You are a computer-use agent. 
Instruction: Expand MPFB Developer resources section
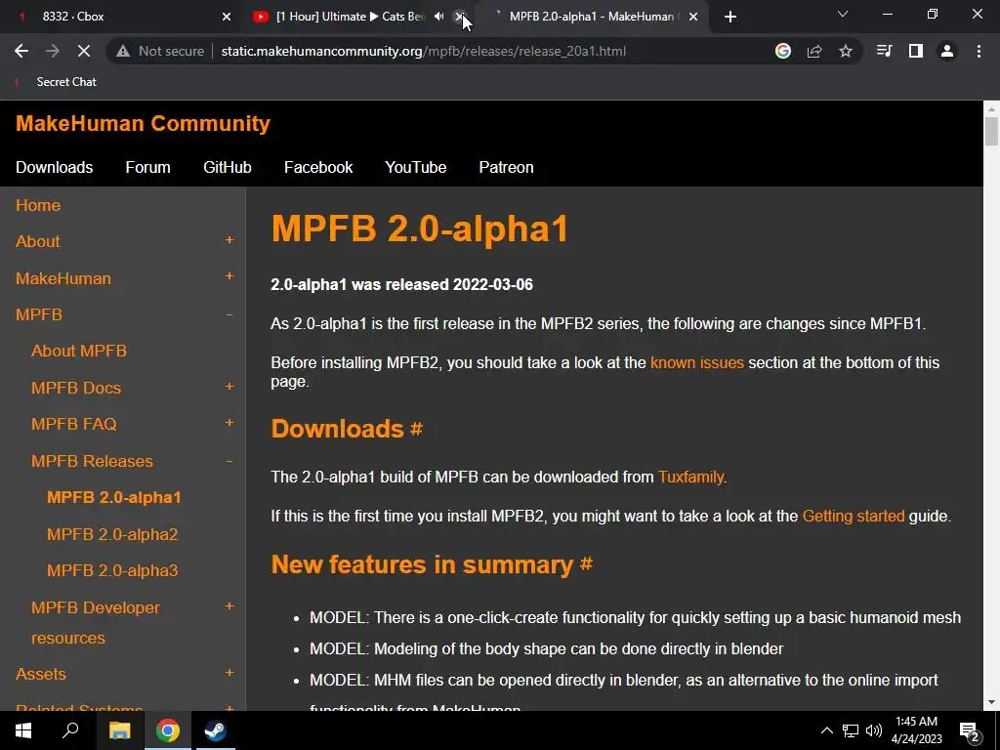[229, 605]
